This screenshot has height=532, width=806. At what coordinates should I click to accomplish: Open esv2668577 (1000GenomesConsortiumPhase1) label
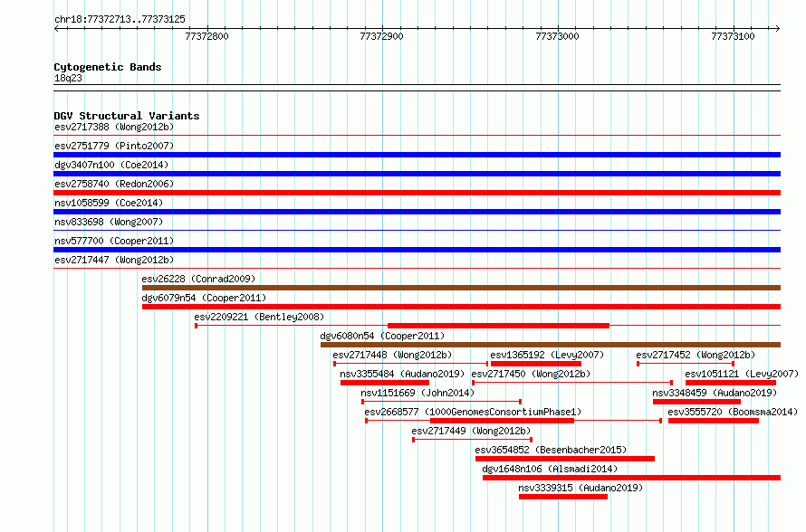pos(473,412)
